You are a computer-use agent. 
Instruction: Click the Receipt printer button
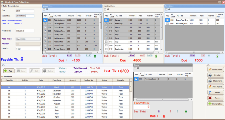click(x=215, y=75)
